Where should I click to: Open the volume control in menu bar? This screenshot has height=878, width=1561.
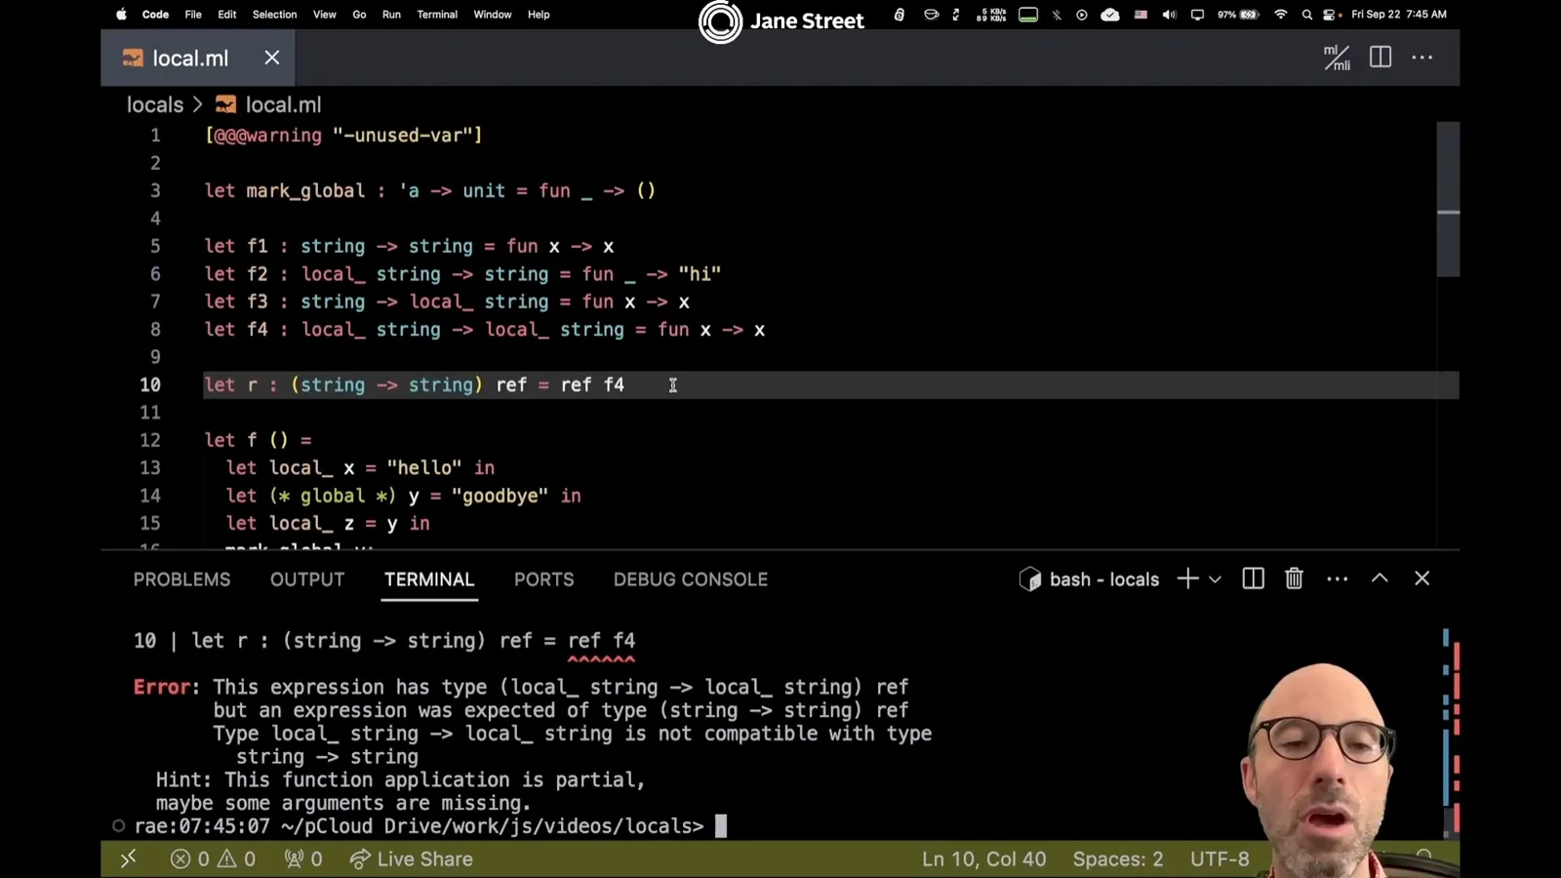pos(1169,15)
